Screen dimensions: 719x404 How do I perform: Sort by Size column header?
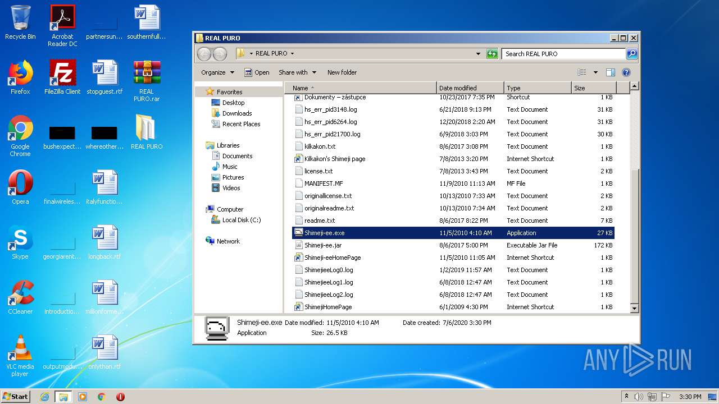tap(594, 88)
